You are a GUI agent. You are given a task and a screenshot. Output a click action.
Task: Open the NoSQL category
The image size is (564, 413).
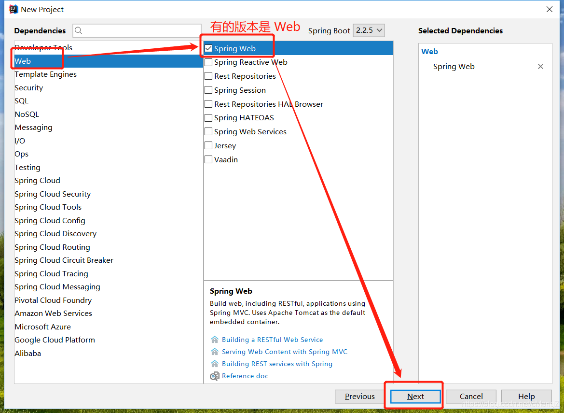[109, 114]
